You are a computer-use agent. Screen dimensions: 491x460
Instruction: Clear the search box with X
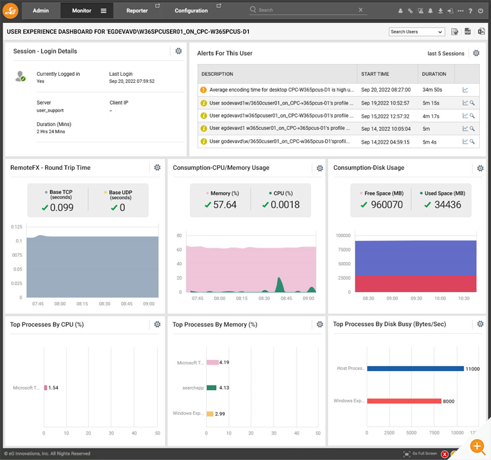(x=361, y=10)
